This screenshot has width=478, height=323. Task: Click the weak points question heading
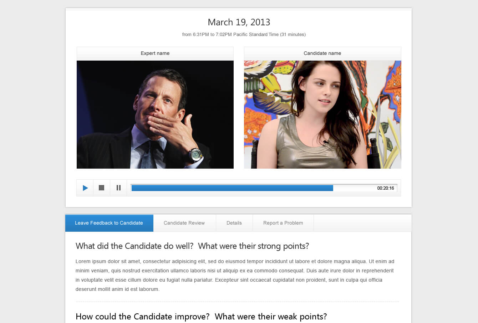click(x=201, y=317)
